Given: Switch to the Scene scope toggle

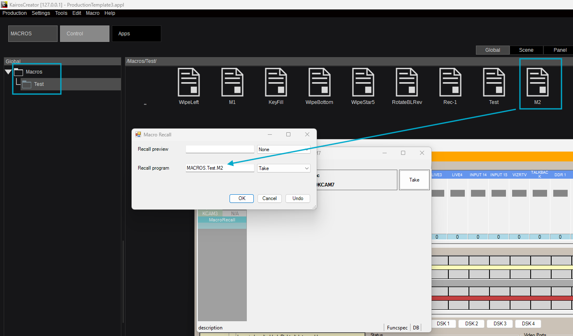Looking at the screenshot, I should (x=526, y=50).
